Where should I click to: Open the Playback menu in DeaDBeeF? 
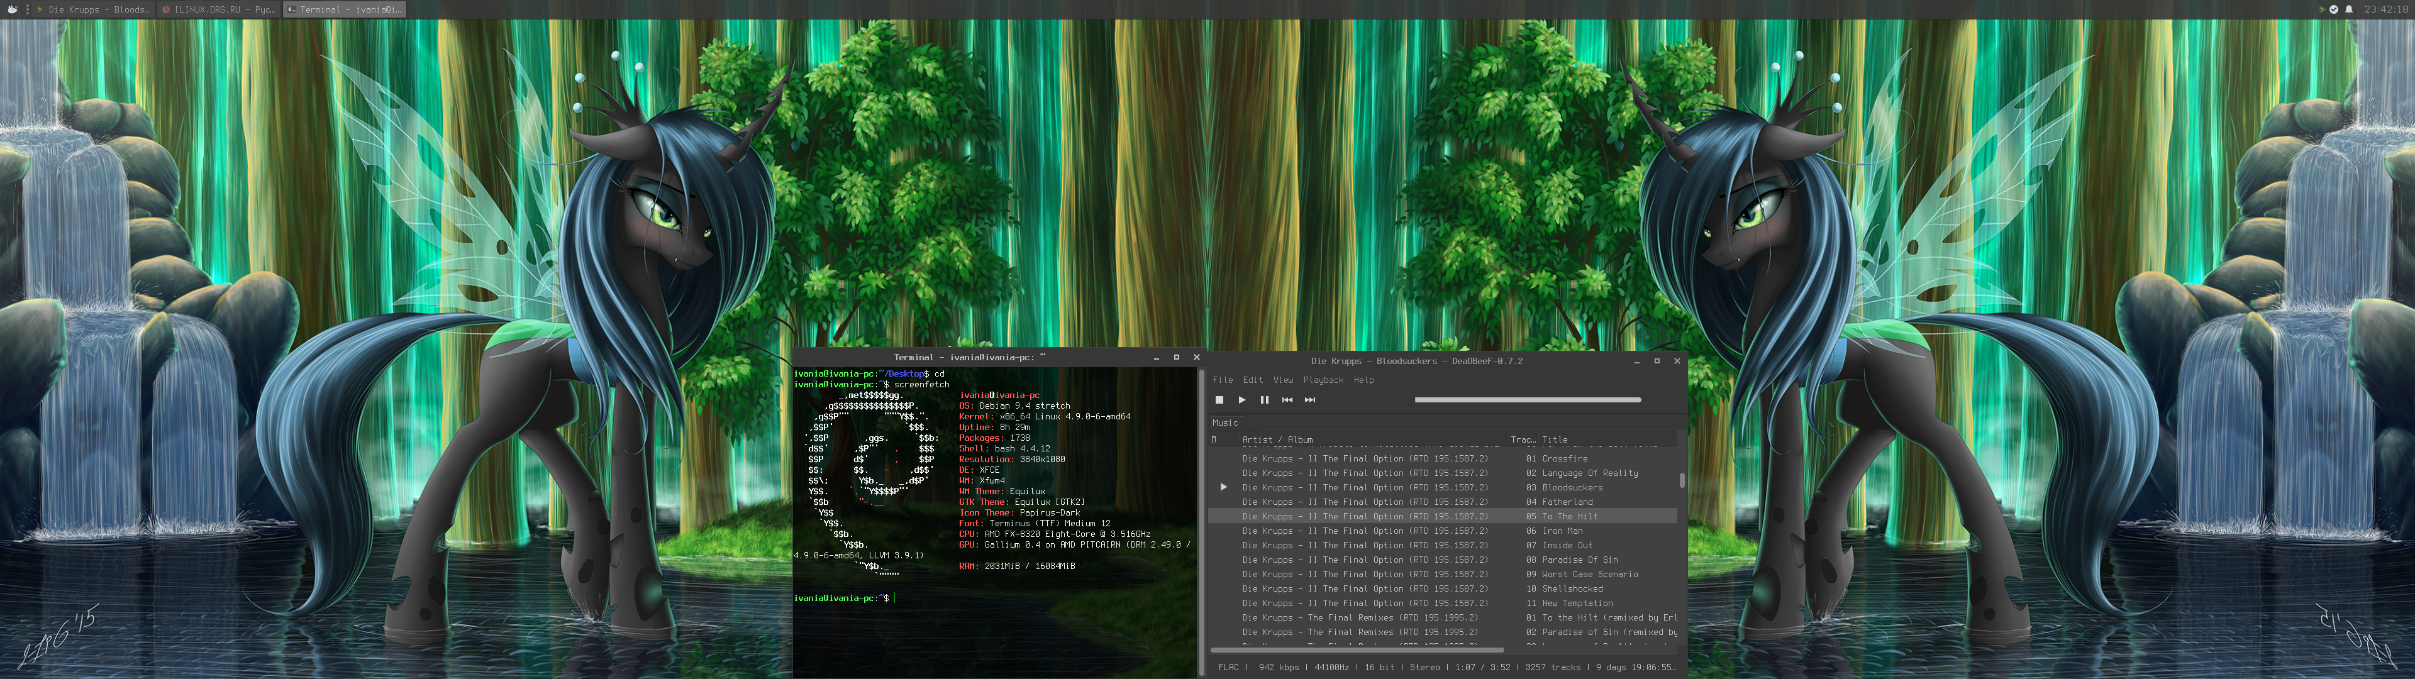(1323, 380)
